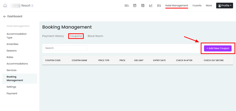Open the Profile dropdown menu
This screenshot has width=236, height=111.
224,6
